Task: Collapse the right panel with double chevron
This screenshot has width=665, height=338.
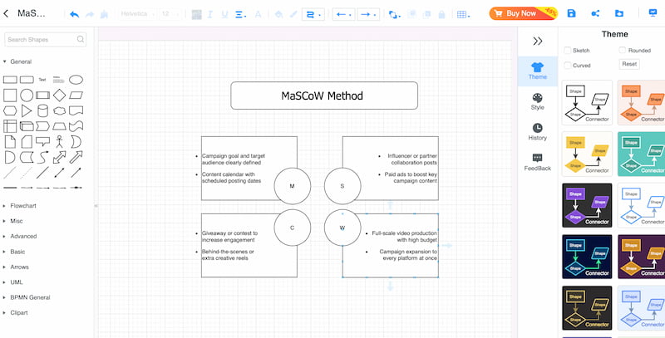Action: (x=537, y=41)
